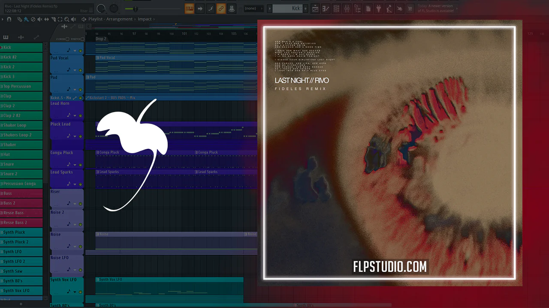Viewport: 549px width, 308px height.
Task: Expand the Pad track dropdown arrow
Action: (x=75, y=90)
